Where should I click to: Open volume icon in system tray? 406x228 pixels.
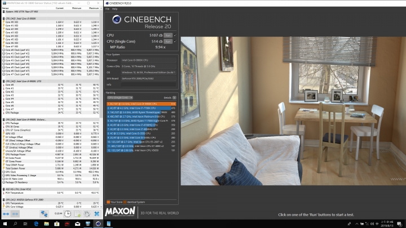372,224
